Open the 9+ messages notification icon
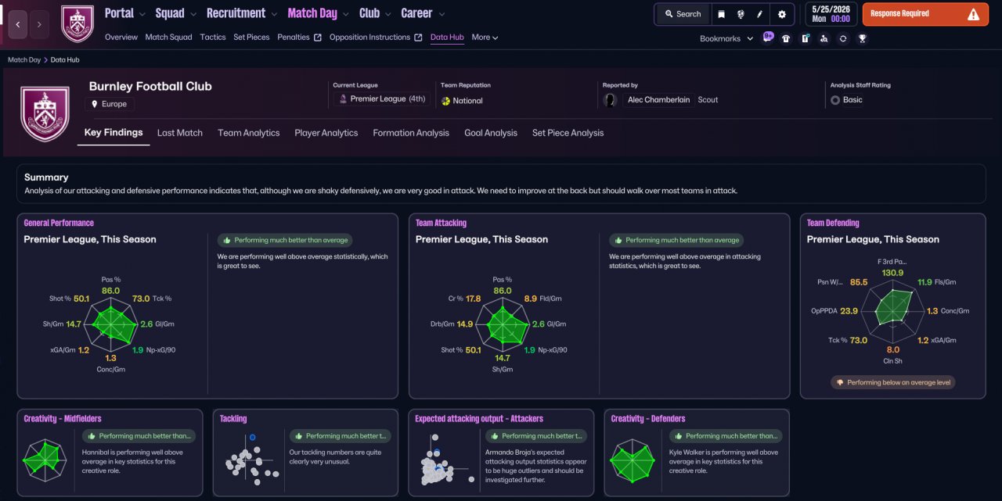This screenshot has width=1002, height=501. tap(768, 37)
